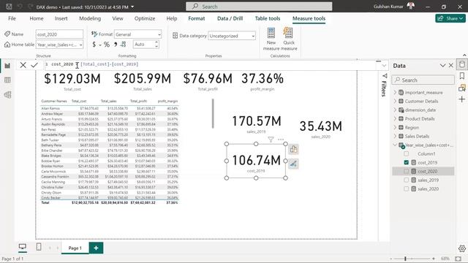Viewport: 468px width, 263px height.
Task: Toggle thousands separator comma icon
Action: tap(116, 45)
